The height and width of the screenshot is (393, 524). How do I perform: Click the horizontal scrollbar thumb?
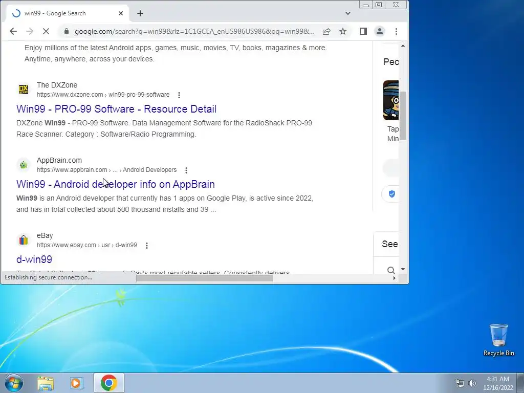click(x=204, y=278)
